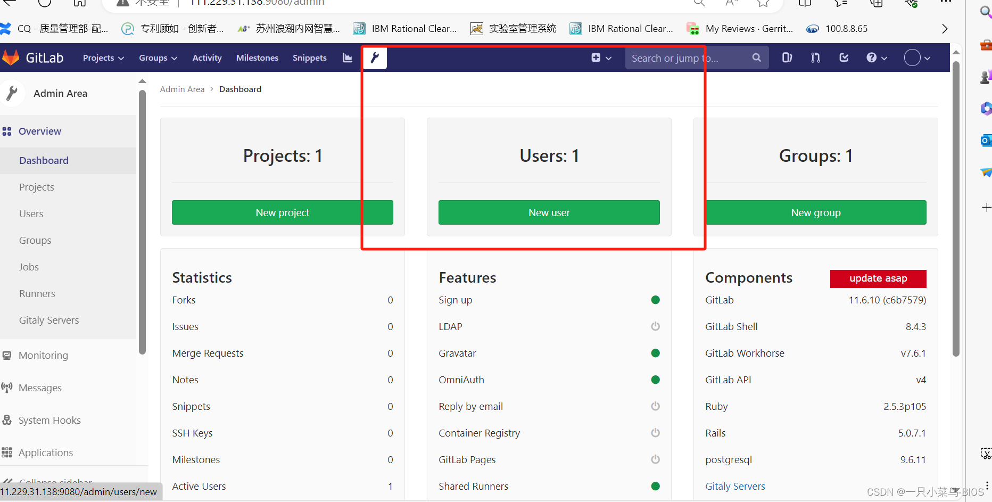Toggle the Sign up feature indicator

[655, 300]
